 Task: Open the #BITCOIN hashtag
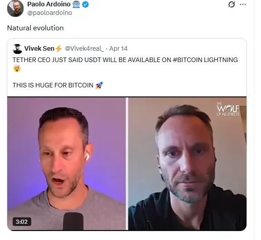[188, 60]
